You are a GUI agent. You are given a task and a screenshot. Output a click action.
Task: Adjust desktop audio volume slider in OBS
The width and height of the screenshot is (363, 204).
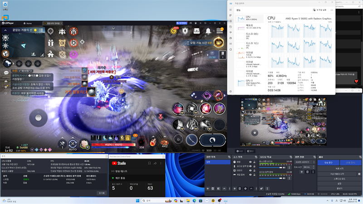[x=270, y=167]
